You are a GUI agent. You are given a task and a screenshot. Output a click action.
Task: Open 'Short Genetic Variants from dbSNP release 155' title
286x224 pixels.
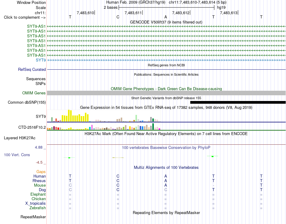[x=166, y=98]
